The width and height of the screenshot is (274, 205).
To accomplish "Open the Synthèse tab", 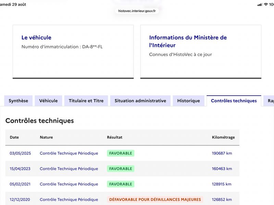I will coord(18,101).
